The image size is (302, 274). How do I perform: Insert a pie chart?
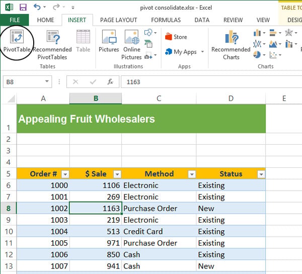(x=257, y=55)
